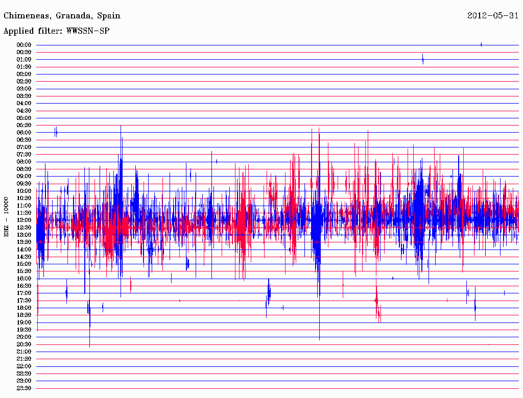
Task: Select the 12:30 time label
Action: pos(23,228)
